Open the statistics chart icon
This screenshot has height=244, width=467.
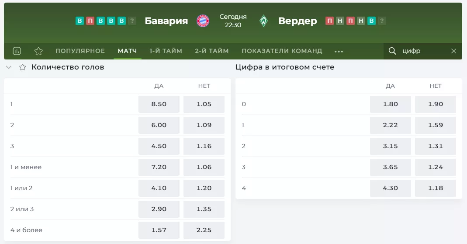click(17, 51)
